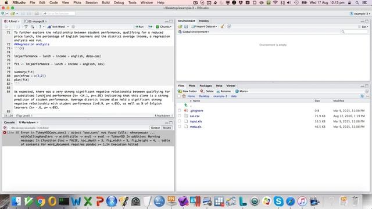This screenshot has height=209, width=372.
Task: Click the Delete button in Files pane
Action: (207, 91)
